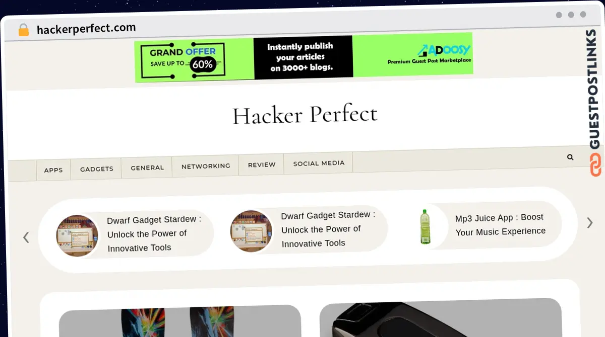Open first Dwarf Gadget Stardew article link
605x337 pixels.
(x=153, y=234)
